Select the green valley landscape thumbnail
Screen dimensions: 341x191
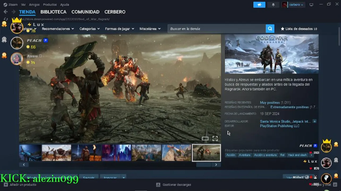[x=147, y=153]
